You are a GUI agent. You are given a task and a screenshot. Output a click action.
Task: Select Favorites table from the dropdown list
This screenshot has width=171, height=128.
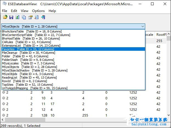pos(8,49)
